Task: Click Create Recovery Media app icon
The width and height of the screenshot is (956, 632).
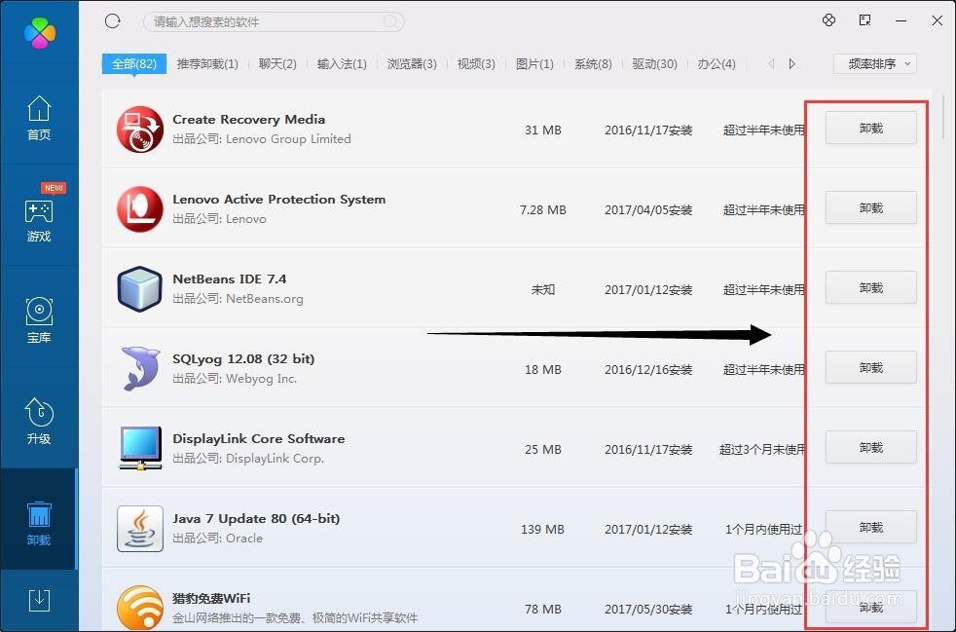Action: coord(140,129)
